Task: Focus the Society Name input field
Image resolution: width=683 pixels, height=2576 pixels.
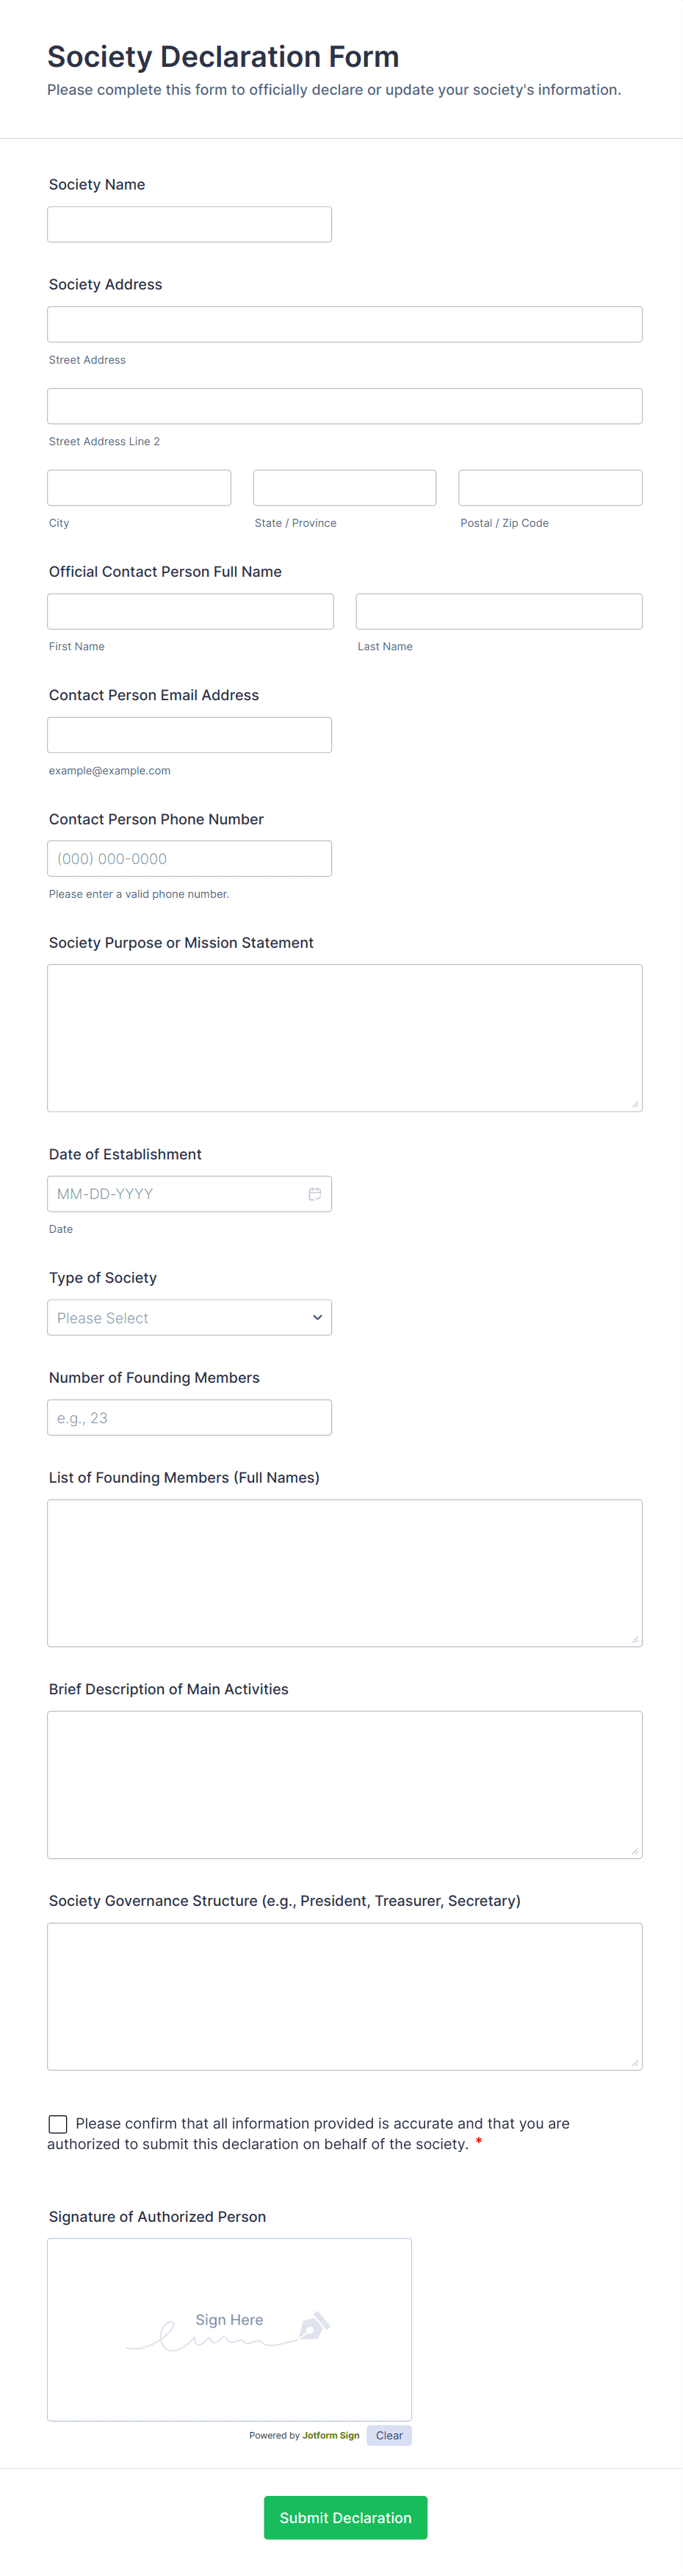Action: [189, 224]
